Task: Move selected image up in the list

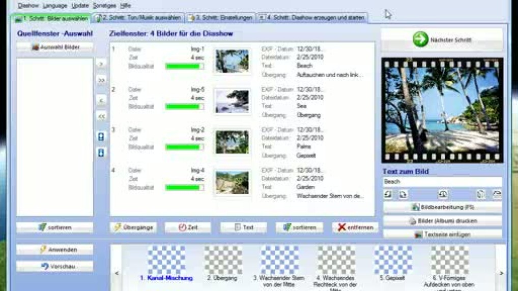Action: [x=101, y=137]
